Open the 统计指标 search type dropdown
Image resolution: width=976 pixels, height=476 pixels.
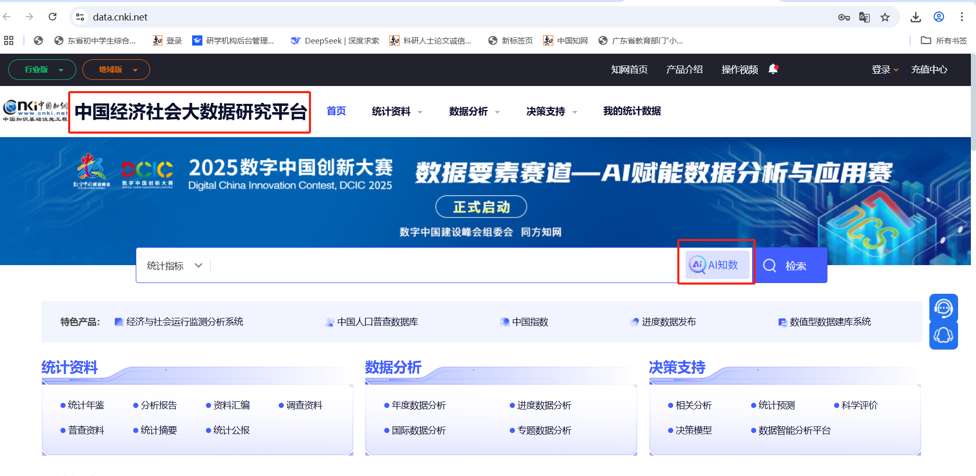(x=174, y=266)
